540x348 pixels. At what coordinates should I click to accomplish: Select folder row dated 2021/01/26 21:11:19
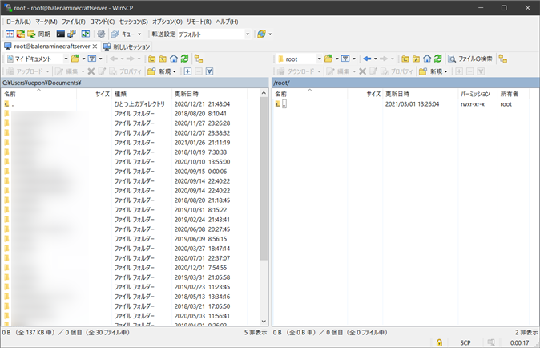coord(130,142)
